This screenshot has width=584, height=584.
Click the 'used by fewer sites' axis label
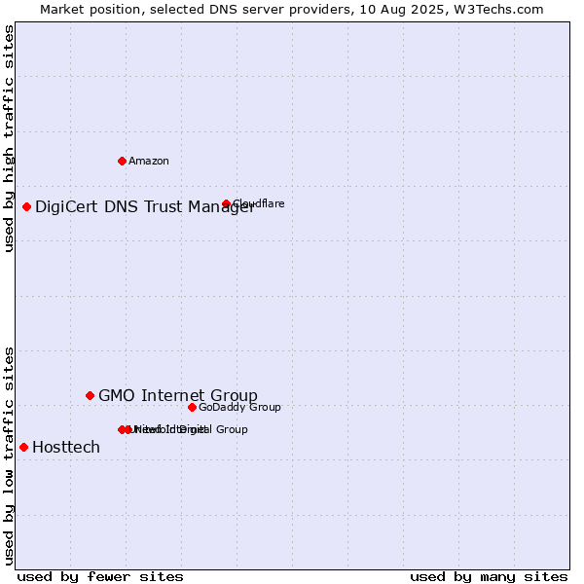click(x=100, y=577)
